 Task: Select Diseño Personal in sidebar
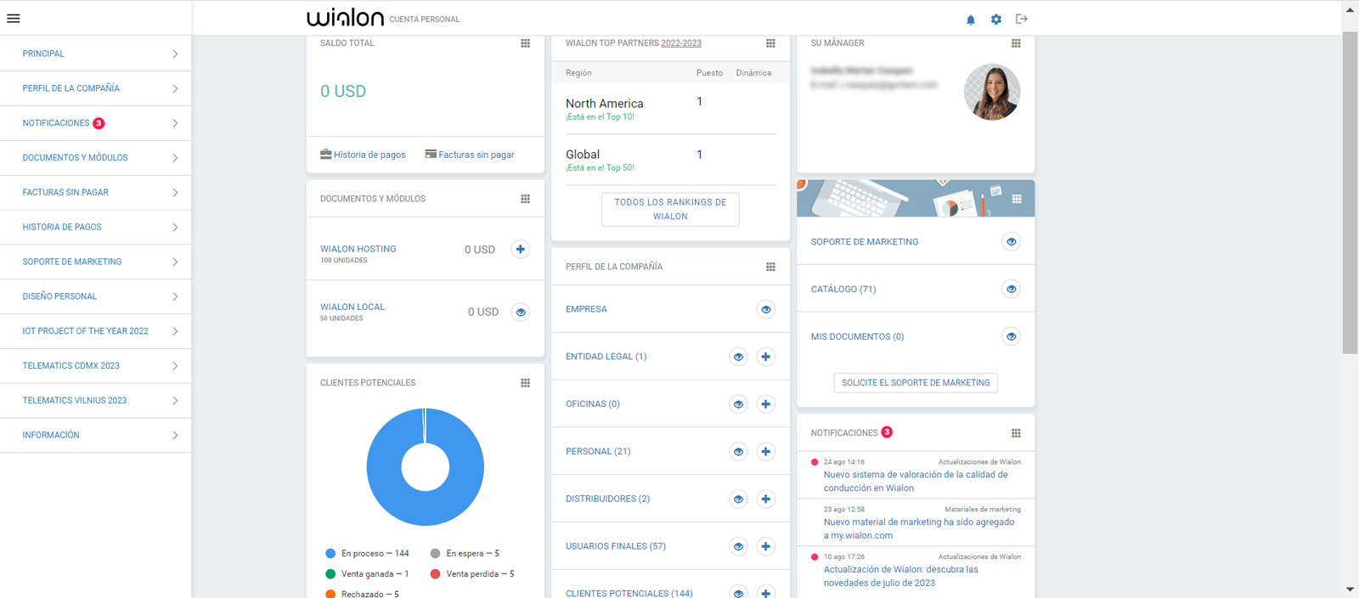[x=95, y=296]
